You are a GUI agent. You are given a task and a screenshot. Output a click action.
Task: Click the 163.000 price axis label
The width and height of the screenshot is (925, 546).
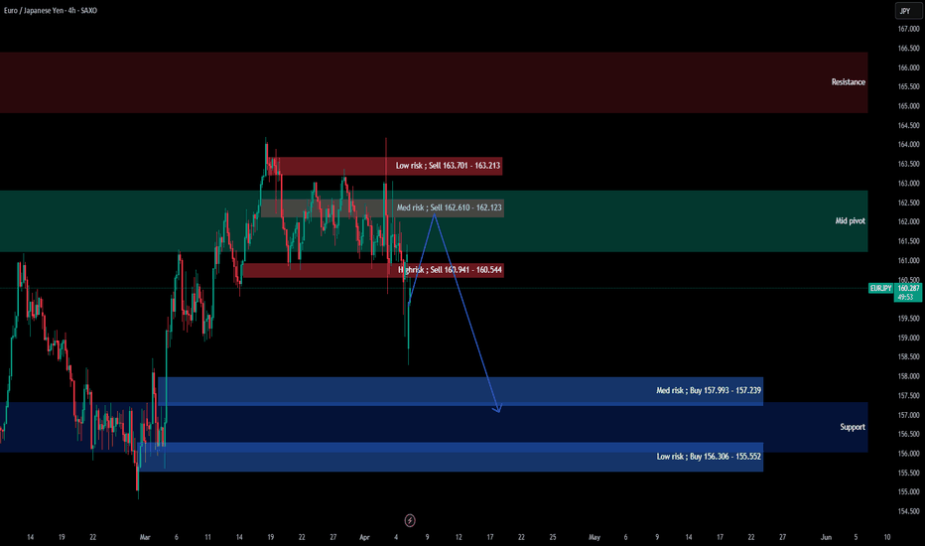coord(908,184)
